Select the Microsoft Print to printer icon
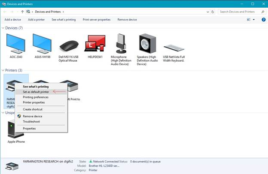The height and width of the screenshot is (174, 268). tap(73, 86)
